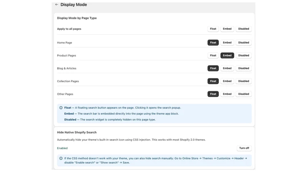Select Disabled for Home Page
The width and height of the screenshot is (307, 172).
point(244,42)
